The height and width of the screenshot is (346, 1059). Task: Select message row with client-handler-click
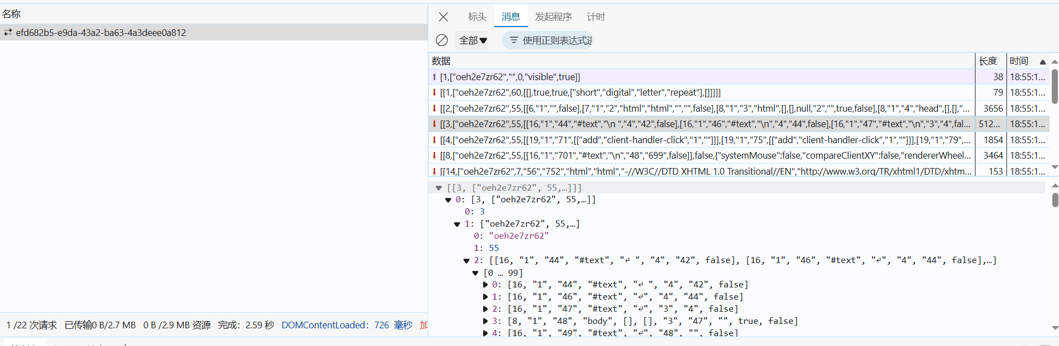[x=703, y=140]
